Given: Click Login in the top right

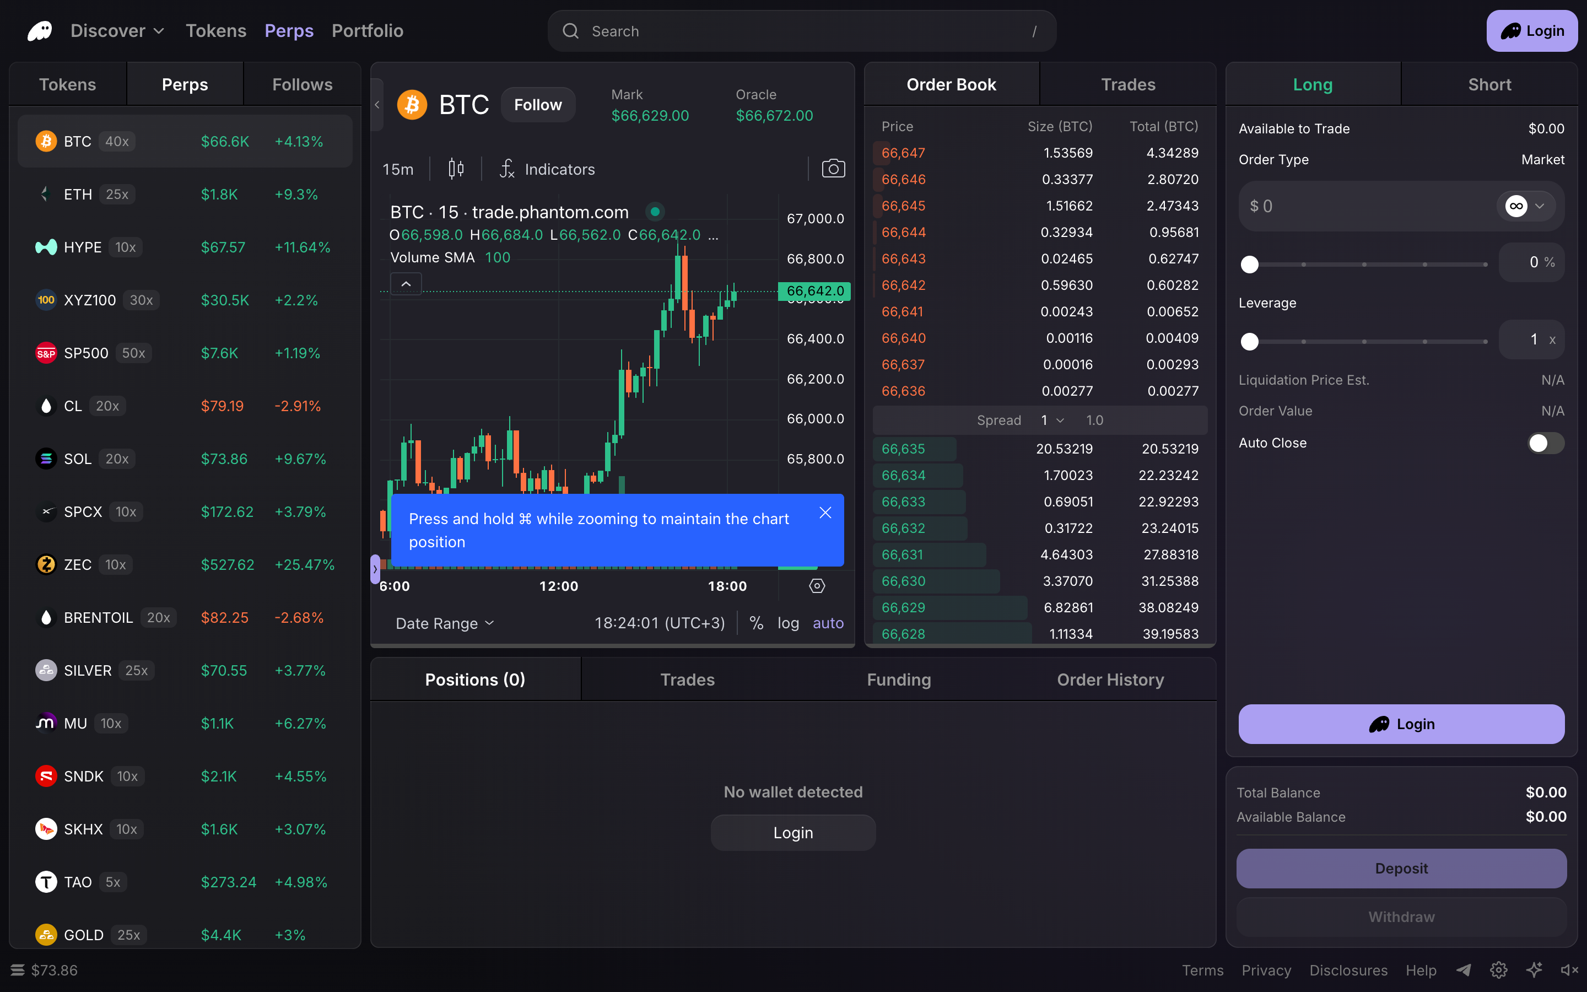Looking at the screenshot, I should (x=1532, y=31).
